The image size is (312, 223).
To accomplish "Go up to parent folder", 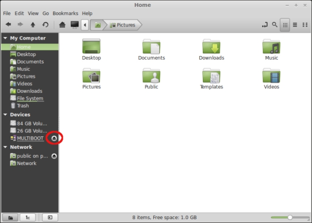I will pyautogui.click(x=33, y=24).
